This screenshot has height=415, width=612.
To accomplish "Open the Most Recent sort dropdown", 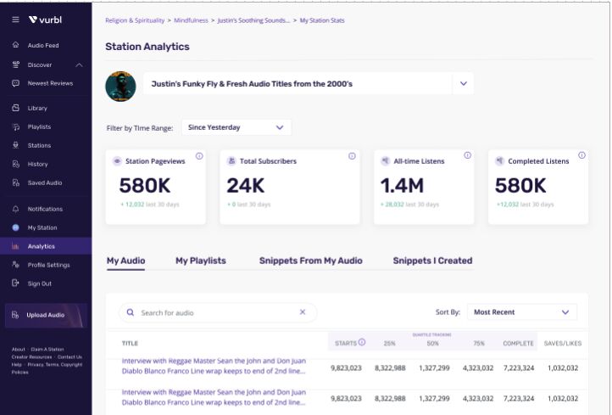I will click(522, 311).
